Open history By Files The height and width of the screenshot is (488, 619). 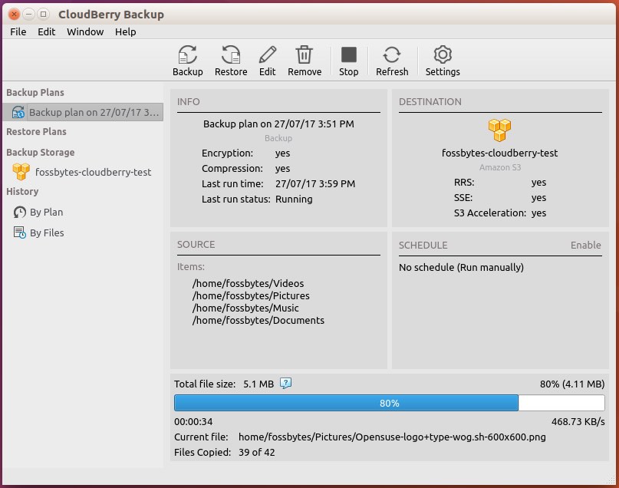47,233
